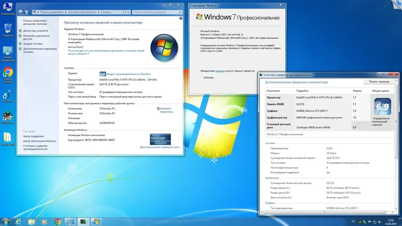
Task: Click the search magnifier in control panel
Action: tap(180, 12)
